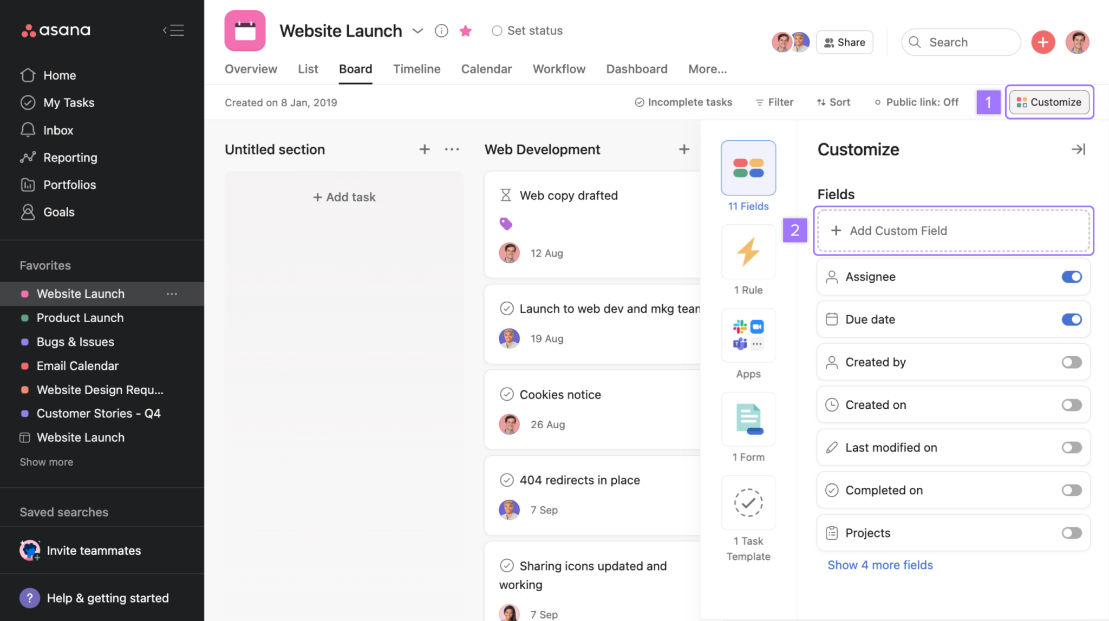Open the Task Templates panel

[748, 503]
